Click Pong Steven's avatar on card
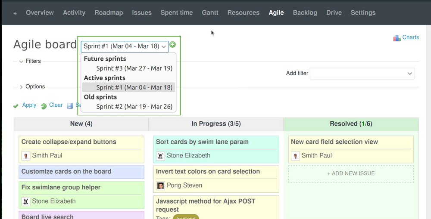 pyautogui.click(x=160, y=185)
